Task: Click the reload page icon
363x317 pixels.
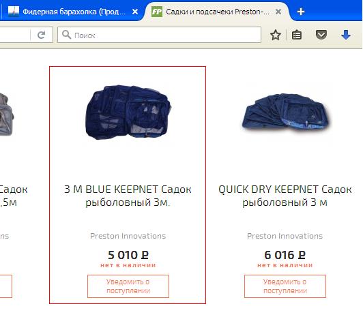Action: [42, 35]
